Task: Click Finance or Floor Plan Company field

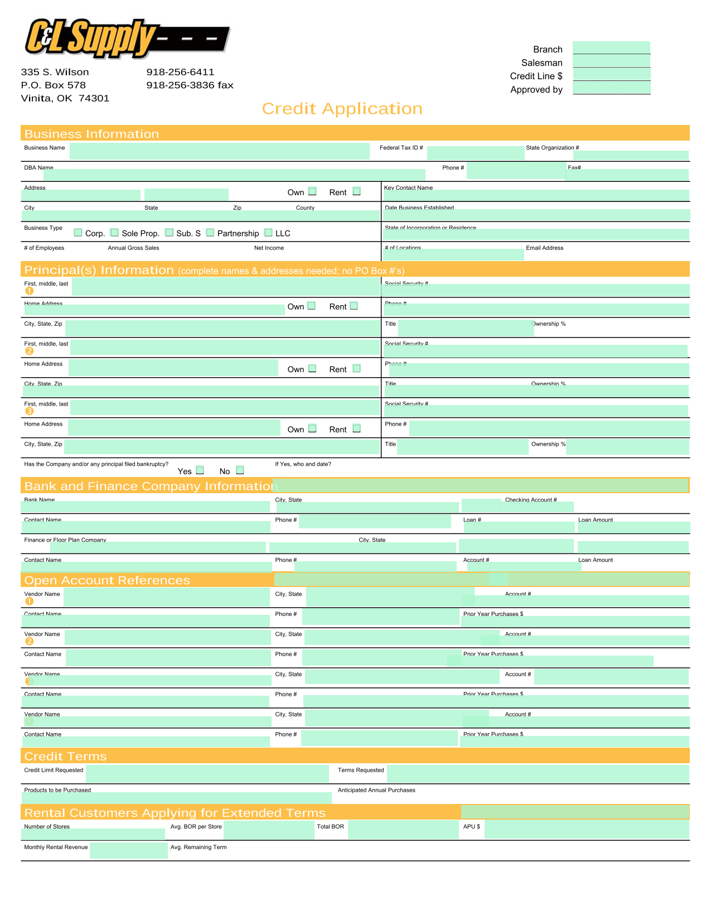Action: click(158, 547)
